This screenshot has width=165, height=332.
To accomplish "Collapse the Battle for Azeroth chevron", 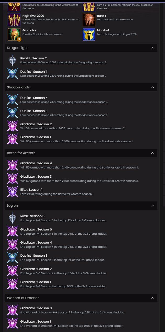I will pos(153,153).
